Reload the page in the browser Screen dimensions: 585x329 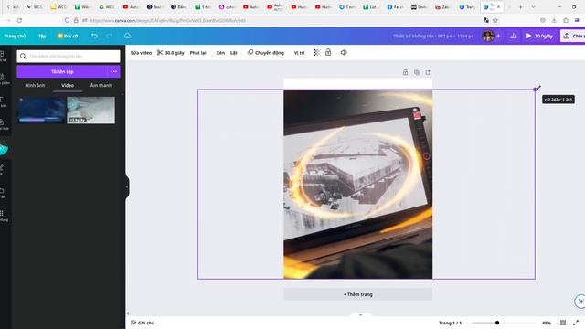19,20
